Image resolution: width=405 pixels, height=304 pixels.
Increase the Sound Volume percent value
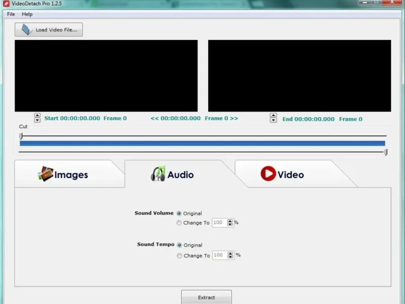coord(230,221)
